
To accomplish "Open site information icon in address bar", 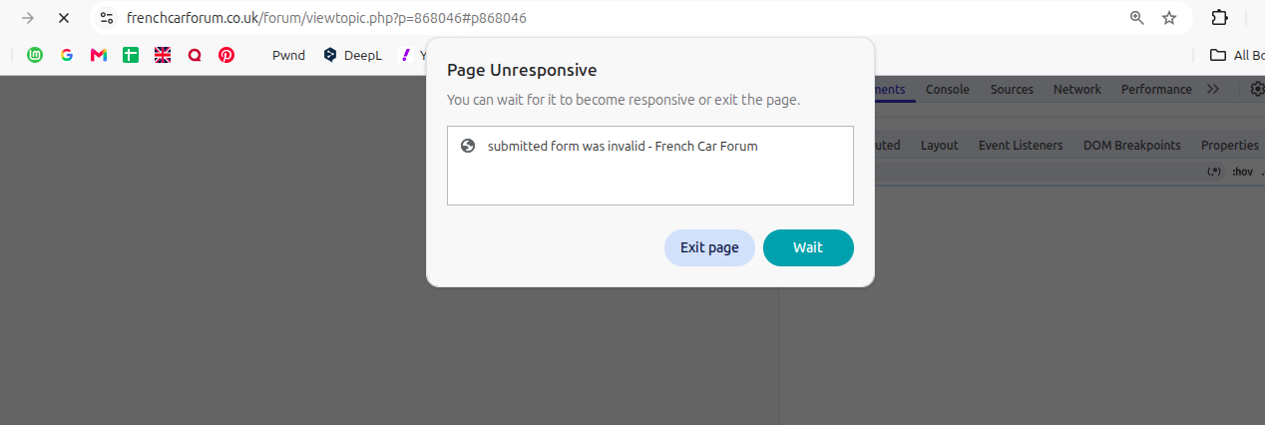I will tap(107, 18).
